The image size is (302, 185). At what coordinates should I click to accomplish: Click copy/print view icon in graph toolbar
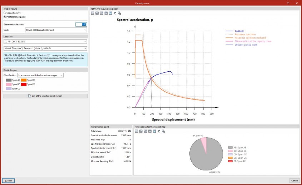click(119, 13)
